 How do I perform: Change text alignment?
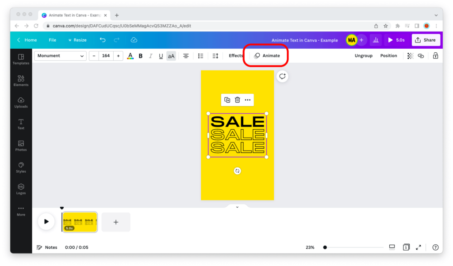[186, 56]
